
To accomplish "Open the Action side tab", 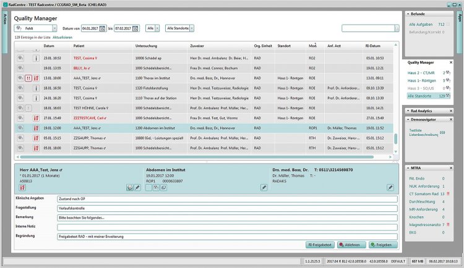I will click(5, 32).
